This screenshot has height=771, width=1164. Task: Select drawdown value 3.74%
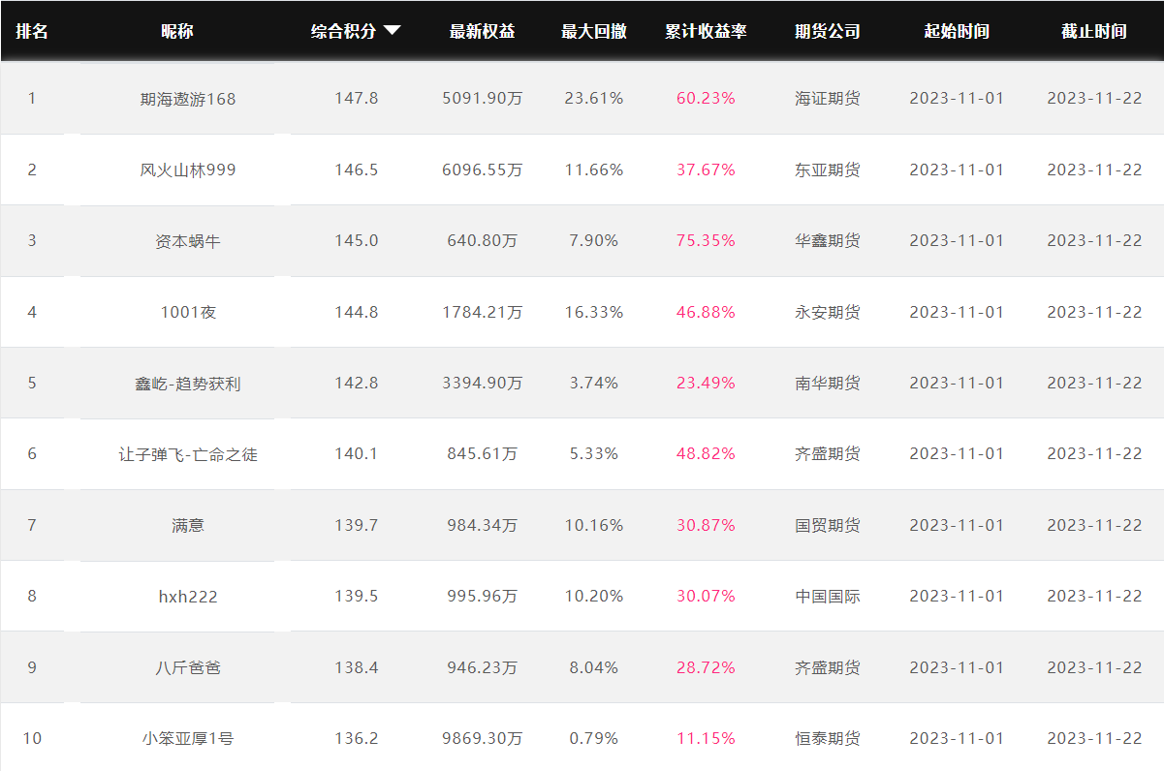point(594,383)
